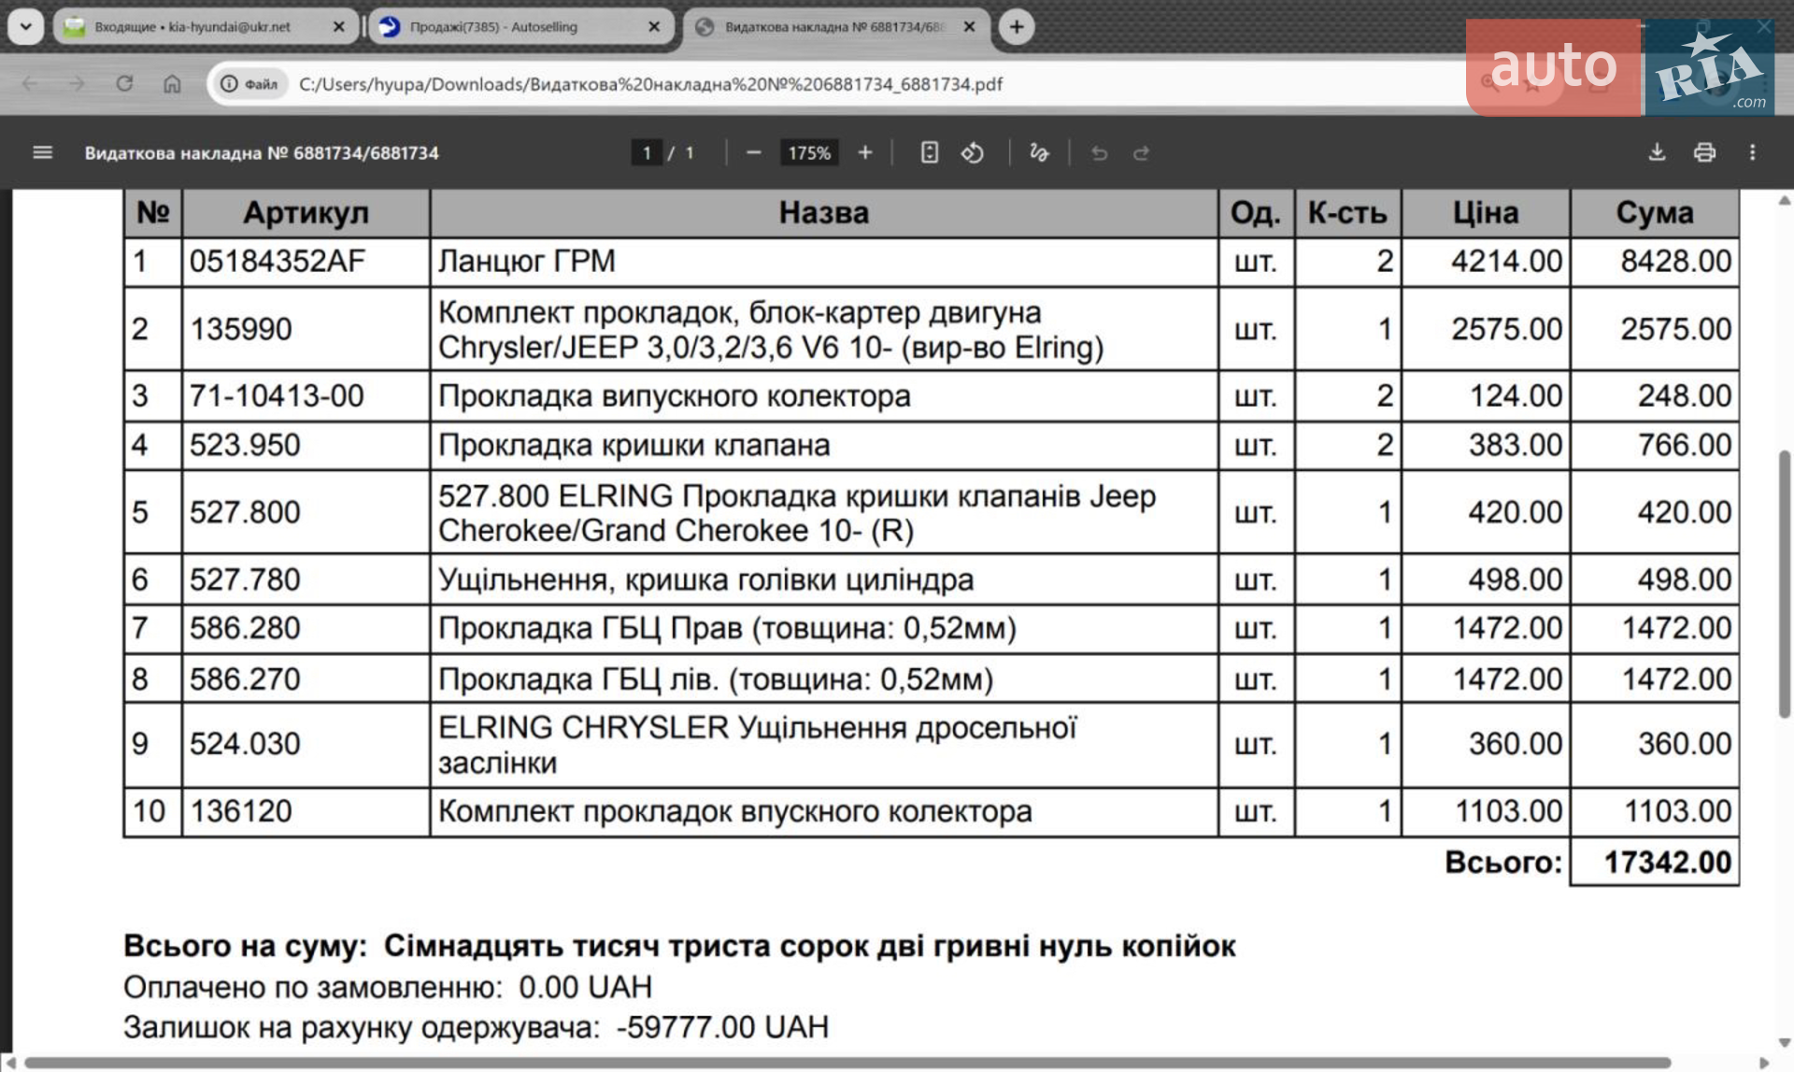Viewport: 1794px width, 1072px height.
Task: Open the PDF viewer more actions menu
Action: (x=1752, y=152)
